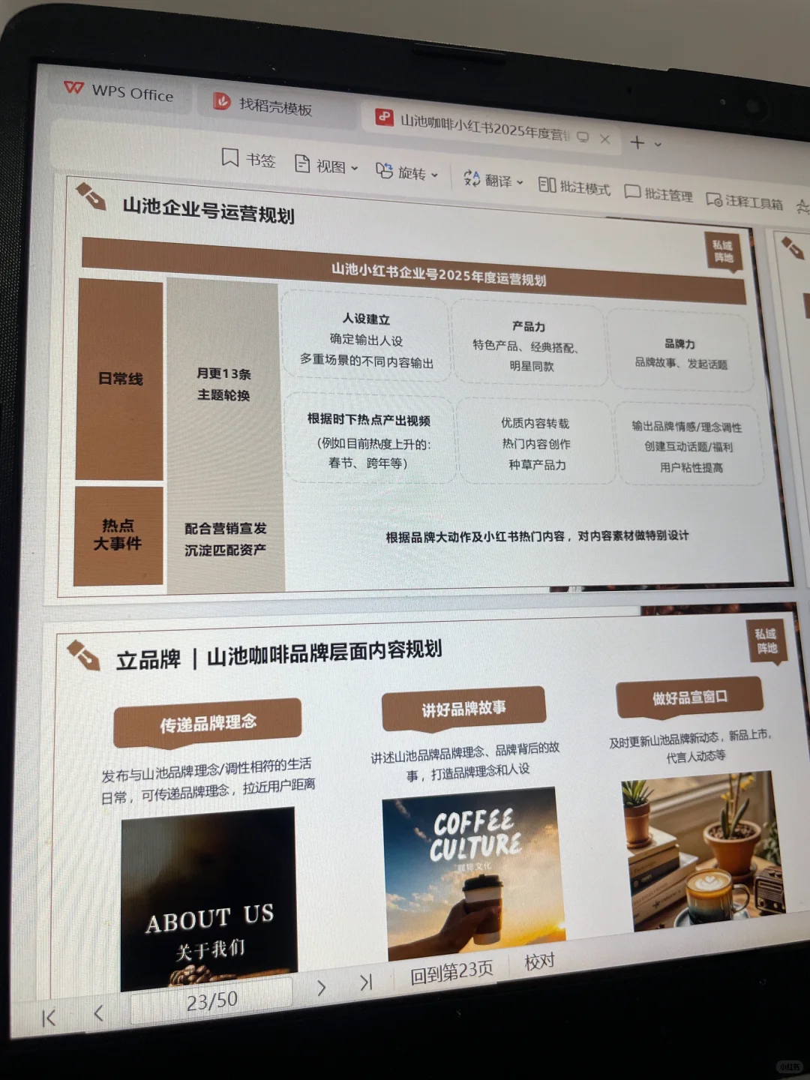Open a new tab with plus button

point(637,142)
